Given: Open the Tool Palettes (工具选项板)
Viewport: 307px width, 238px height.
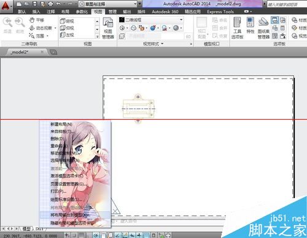Looking at the screenshot, I should (238, 28).
